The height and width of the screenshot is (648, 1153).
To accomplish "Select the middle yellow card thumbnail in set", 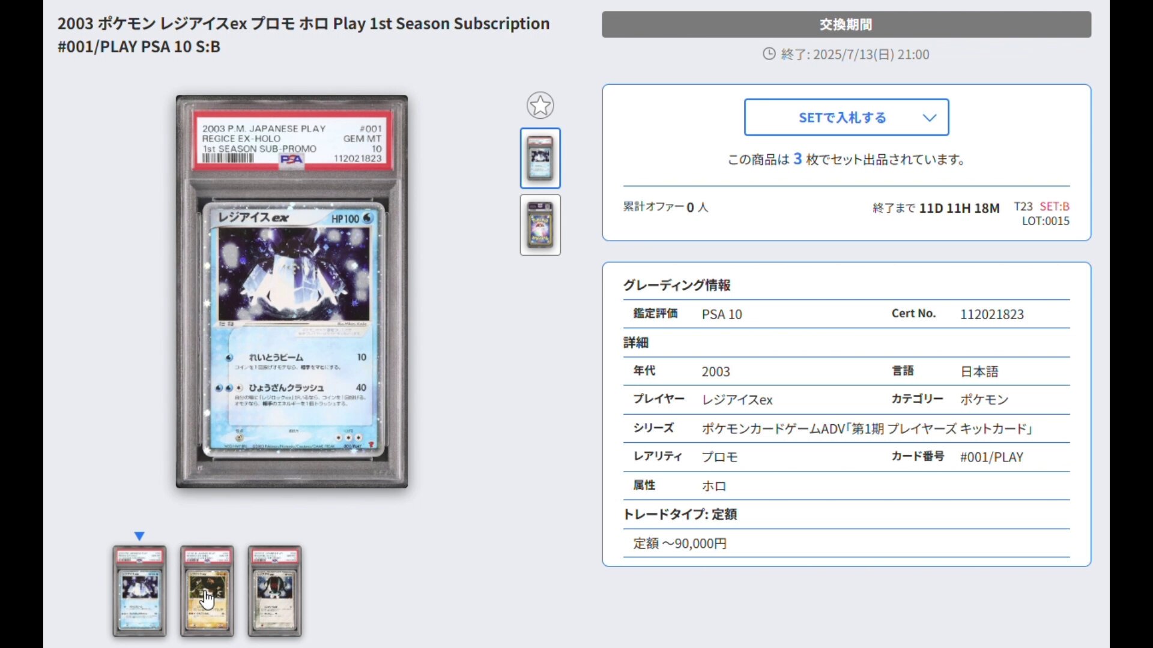I will [207, 591].
